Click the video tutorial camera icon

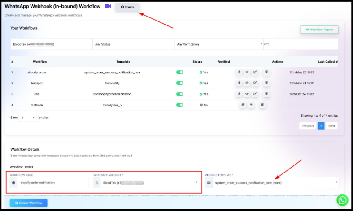108,6
